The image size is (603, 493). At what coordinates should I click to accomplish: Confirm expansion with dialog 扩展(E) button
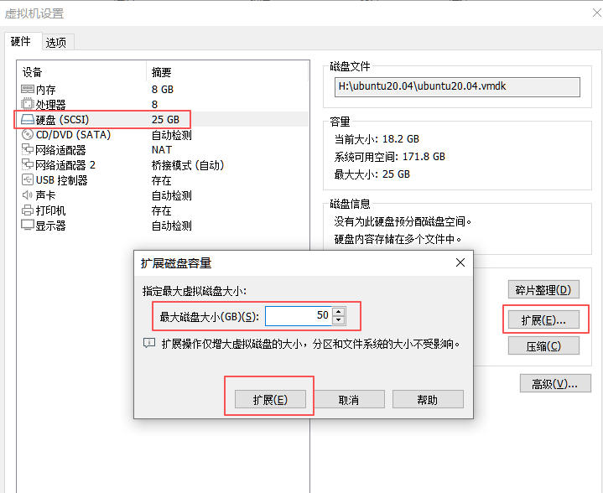tap(270, 400)
